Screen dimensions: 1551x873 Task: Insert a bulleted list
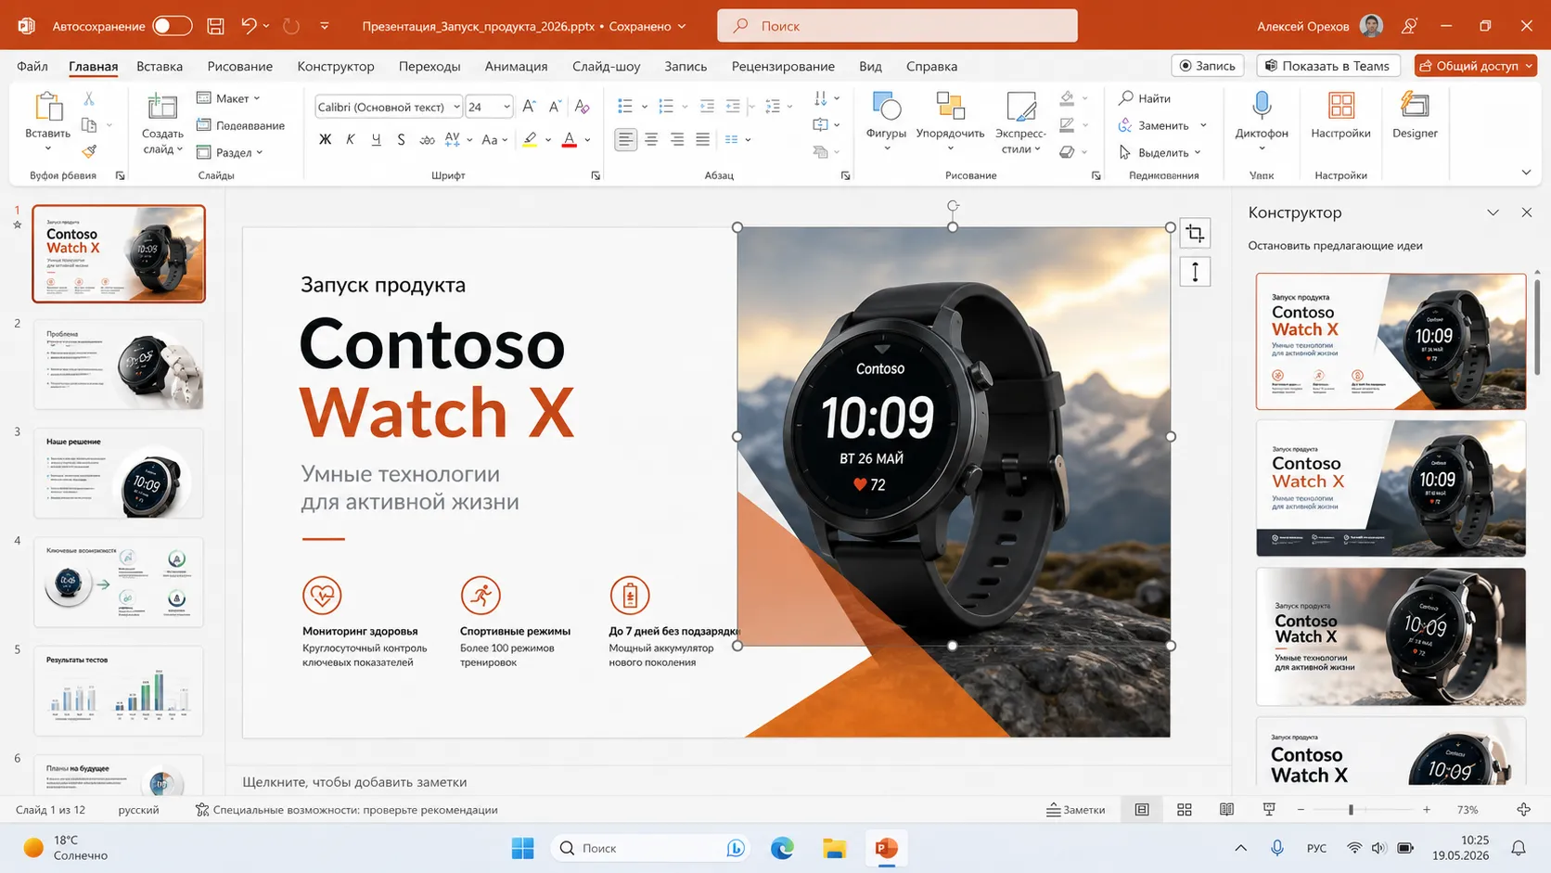coord(625,107)
